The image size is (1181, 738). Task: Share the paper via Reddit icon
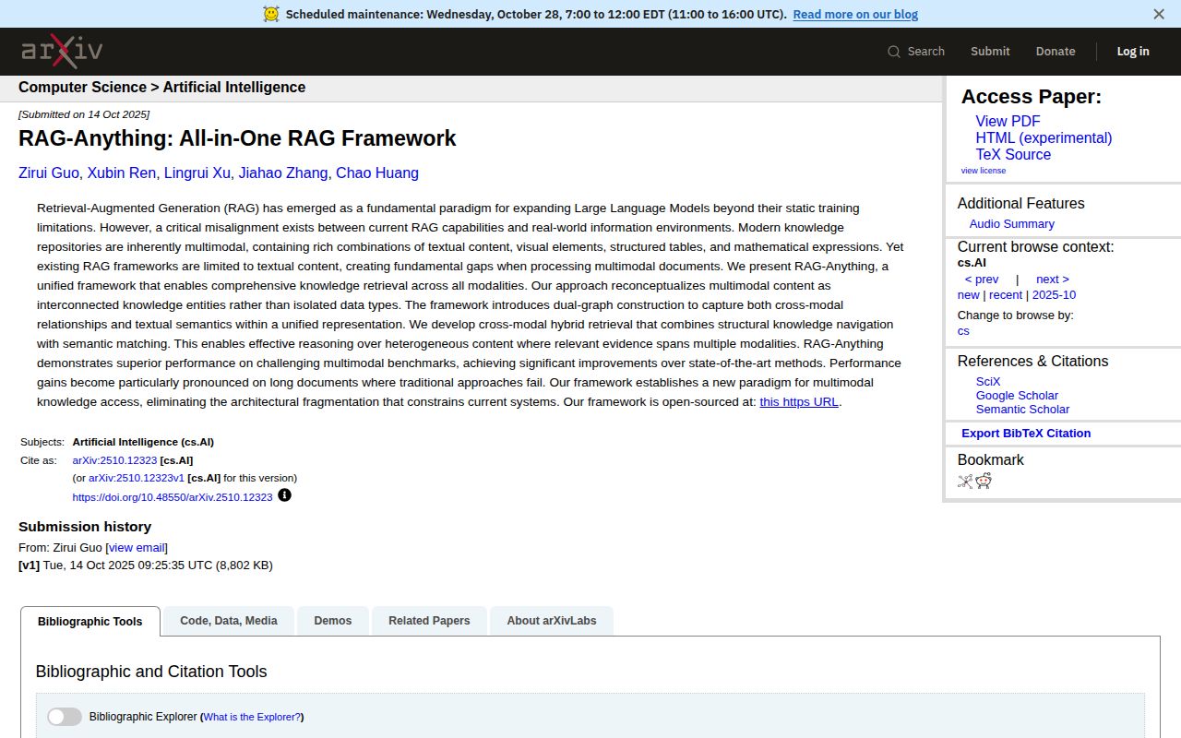[x=984, y=481]
